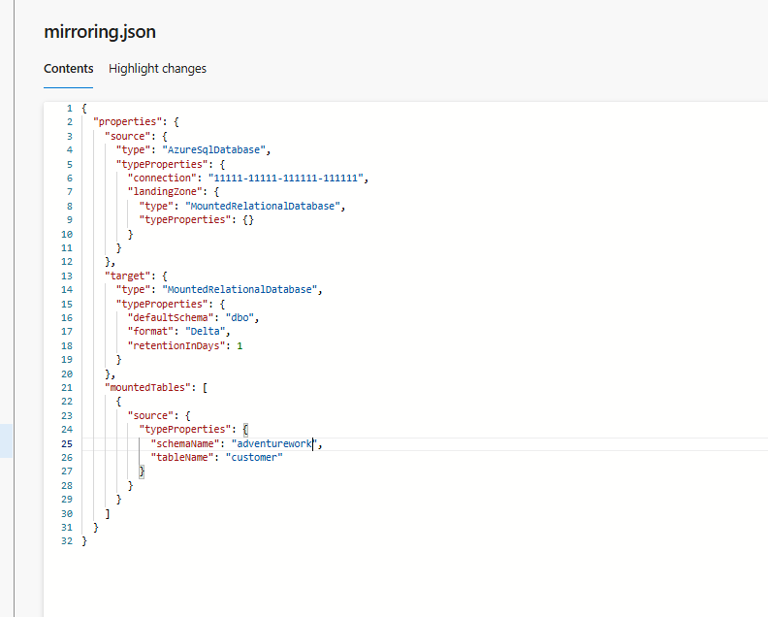The image size is (768, 617).
Task: Click line number 21 in the gutter
Action: coord(67,388)
